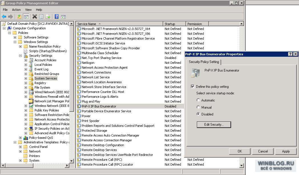Collapse the Computer Configuration node
299x175 pixels.
(4, 28)
